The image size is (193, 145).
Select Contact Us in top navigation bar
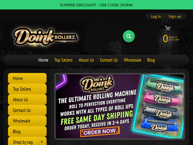109,60
